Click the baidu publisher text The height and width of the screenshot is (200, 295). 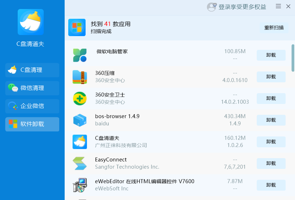[x=102, y=123]
